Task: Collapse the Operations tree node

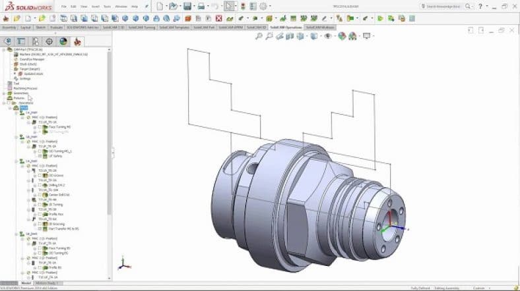Action: point(4,103)
